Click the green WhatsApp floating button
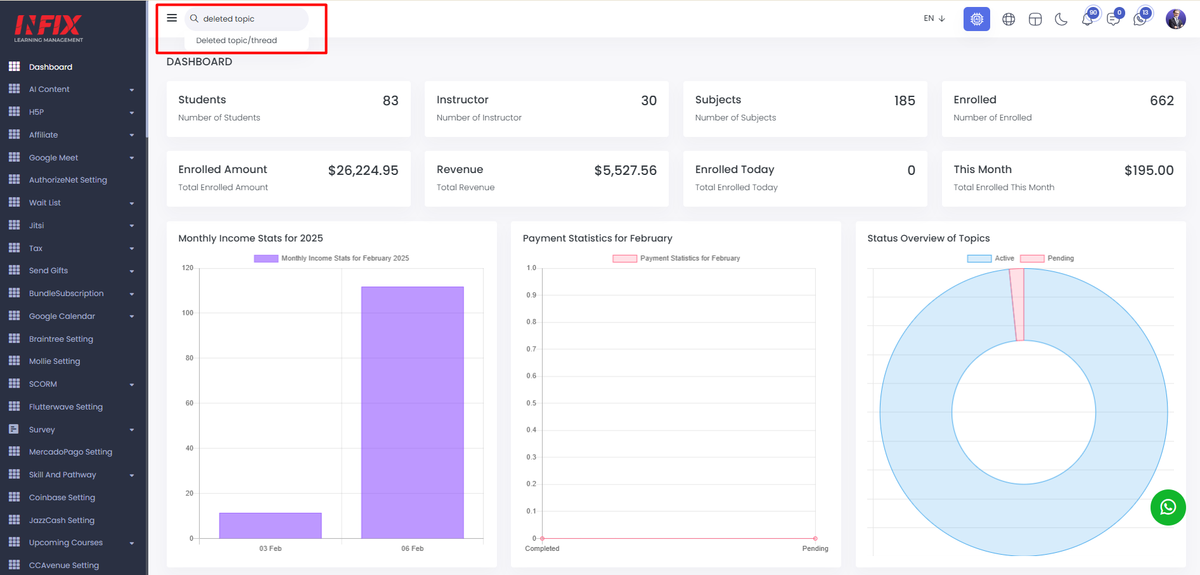 (1168, 507)
